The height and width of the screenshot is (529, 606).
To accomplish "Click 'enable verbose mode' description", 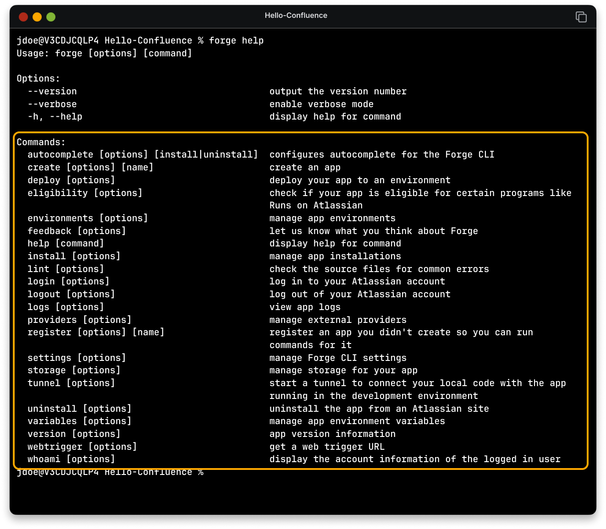I will [321, 104].
